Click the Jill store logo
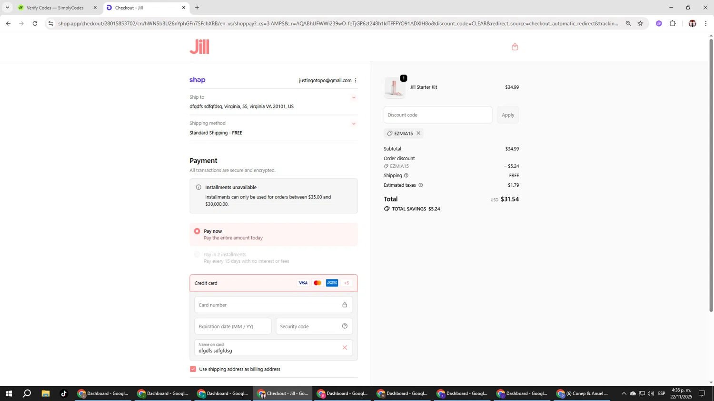714x401 pixels. tap(199, 47)
